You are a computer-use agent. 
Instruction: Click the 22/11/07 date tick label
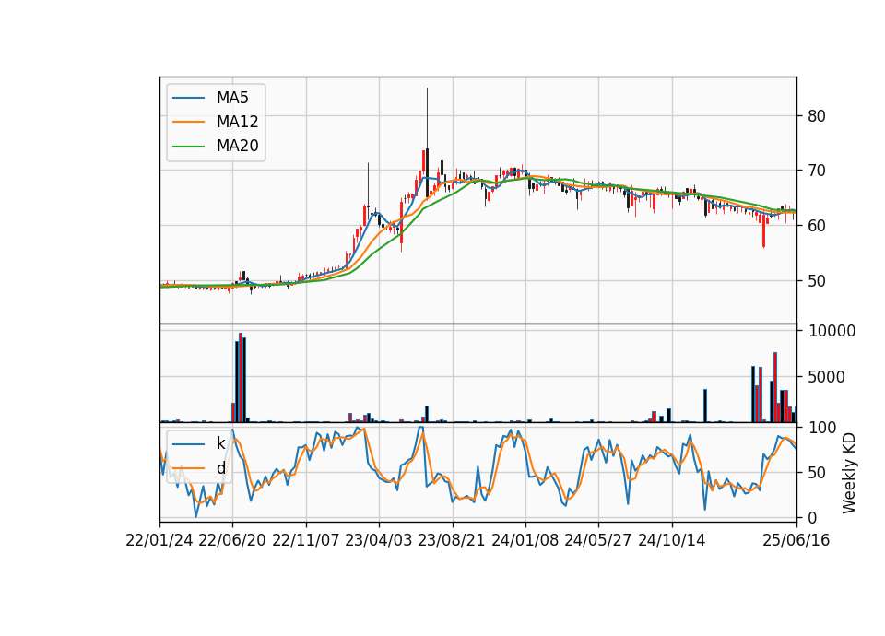tap(306, 541)
